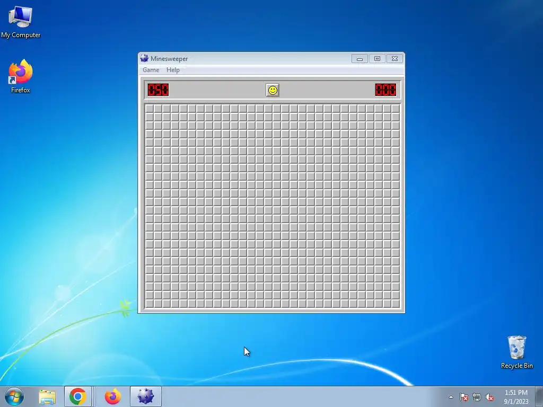
Task: Select the Recycle Bin desktop icon
Action: tap(516, 352)
